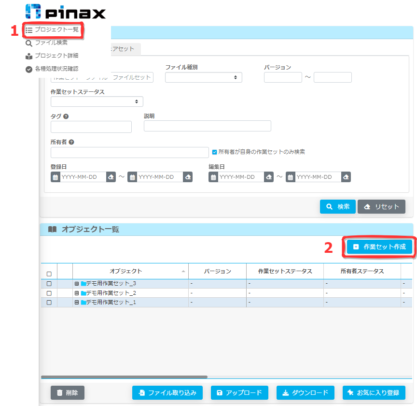Click folder icon of デモ用作業セット_2

click(x=83, y=293)
